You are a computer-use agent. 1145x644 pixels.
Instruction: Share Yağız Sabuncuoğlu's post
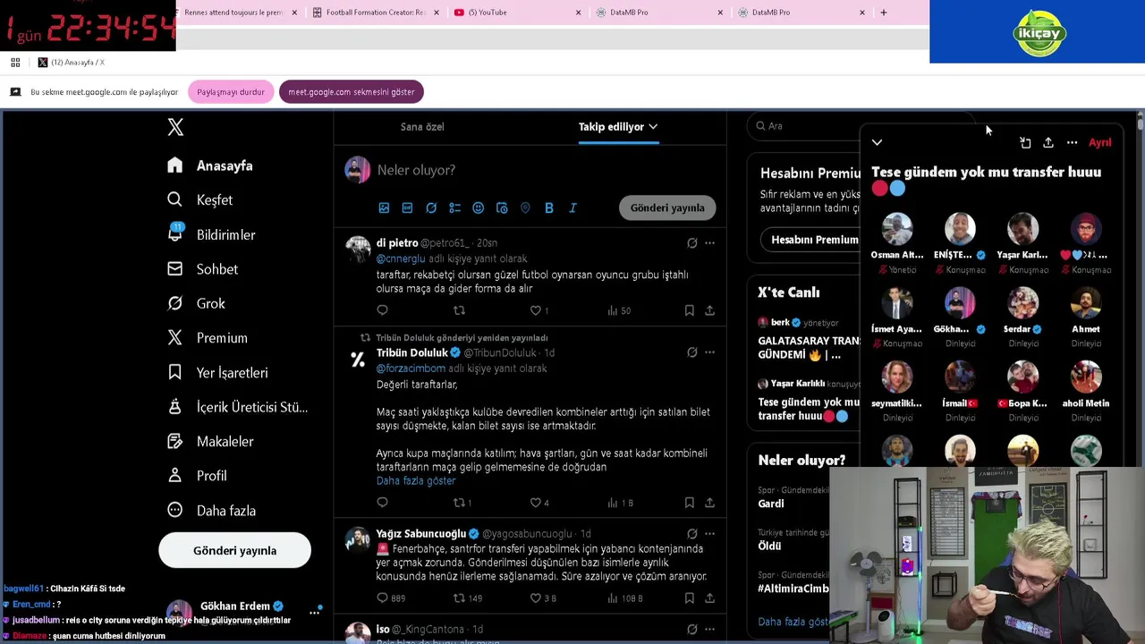point(709,597)
